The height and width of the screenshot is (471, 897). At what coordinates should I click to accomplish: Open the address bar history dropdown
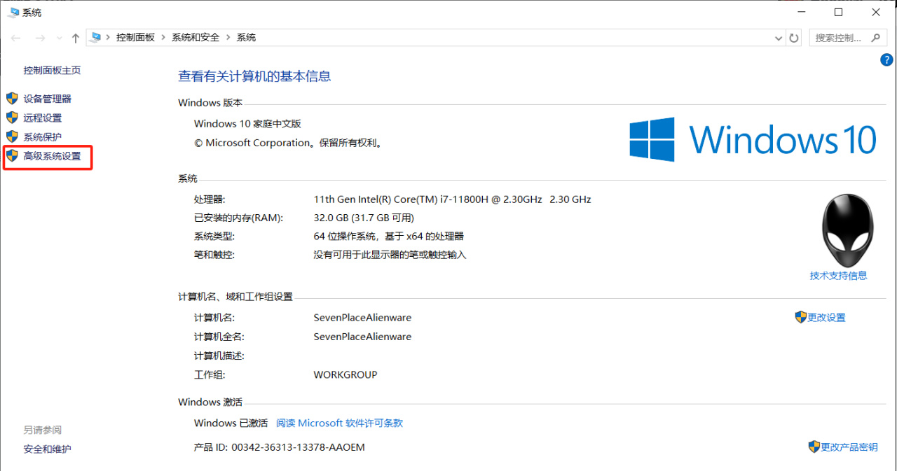click(x=778, y=38)
